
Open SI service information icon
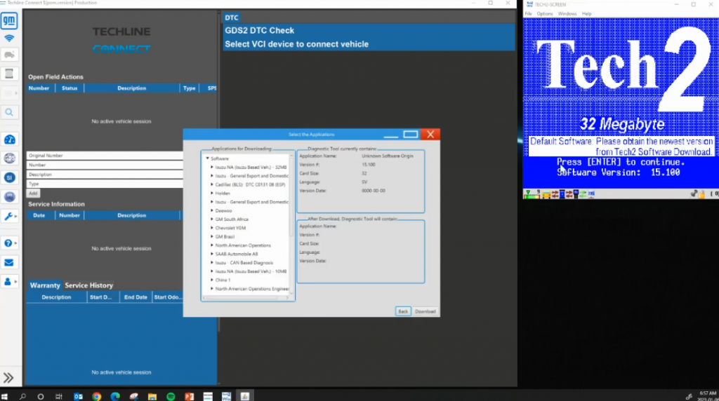[x=9, y=177]
